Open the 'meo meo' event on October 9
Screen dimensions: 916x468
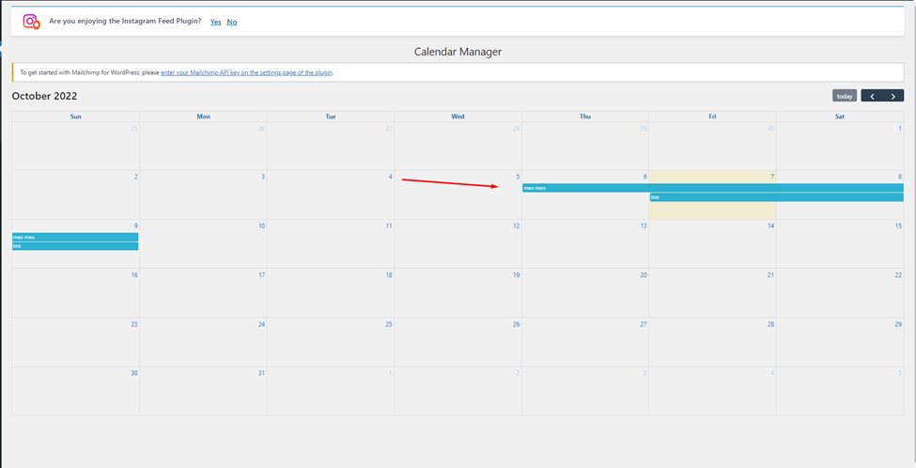[x=75, y=237]
